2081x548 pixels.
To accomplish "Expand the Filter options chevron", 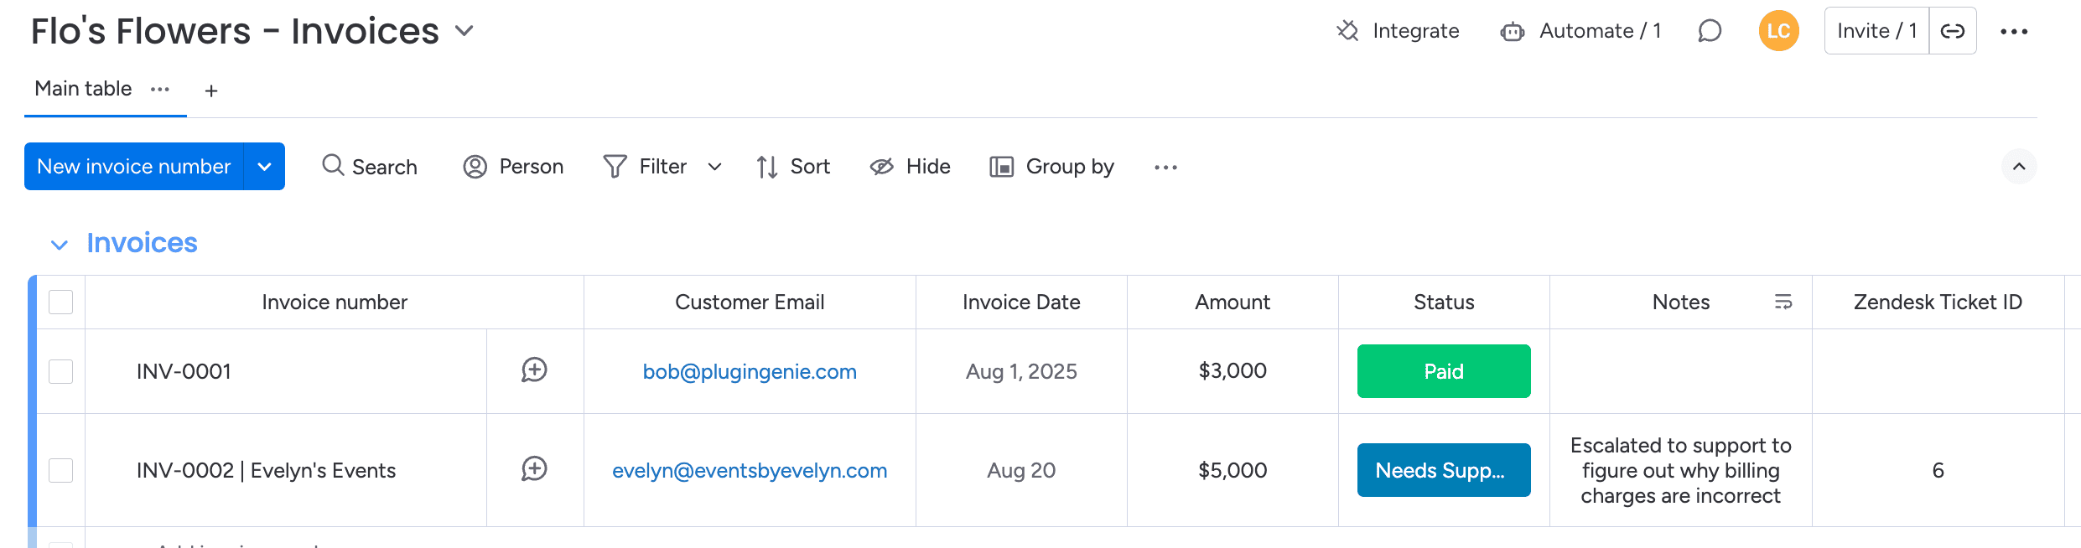I will [714, 167].
